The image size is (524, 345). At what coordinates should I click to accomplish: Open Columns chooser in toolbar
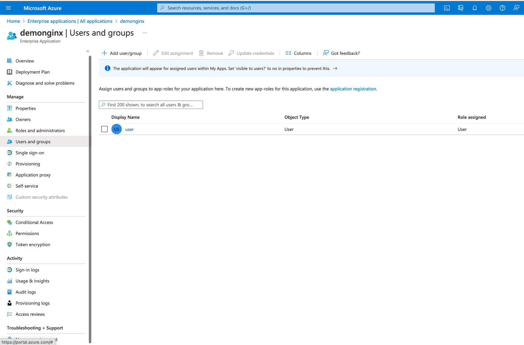point(298,53)
